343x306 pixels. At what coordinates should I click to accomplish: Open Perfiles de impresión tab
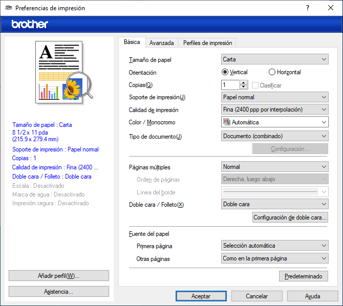click(207, 43)
